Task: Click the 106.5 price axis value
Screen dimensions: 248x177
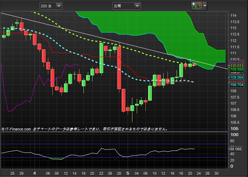Action: click(235, 110)
